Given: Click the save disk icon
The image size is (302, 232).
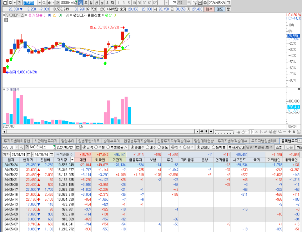Looking at the screenshot, I should coord(200,3).
